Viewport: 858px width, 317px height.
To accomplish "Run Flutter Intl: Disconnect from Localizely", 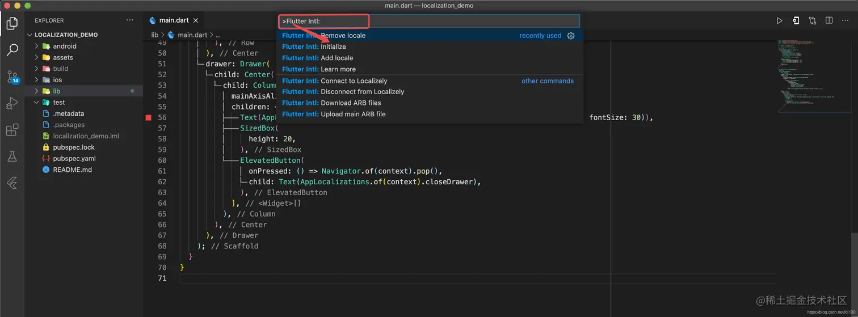I will 429,91.
